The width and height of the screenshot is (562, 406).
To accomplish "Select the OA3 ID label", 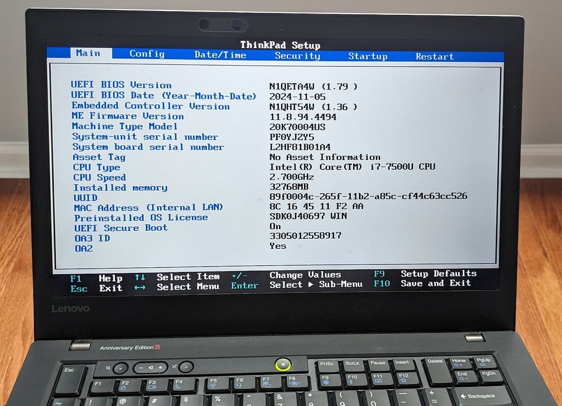I will (x=92, y=238).
